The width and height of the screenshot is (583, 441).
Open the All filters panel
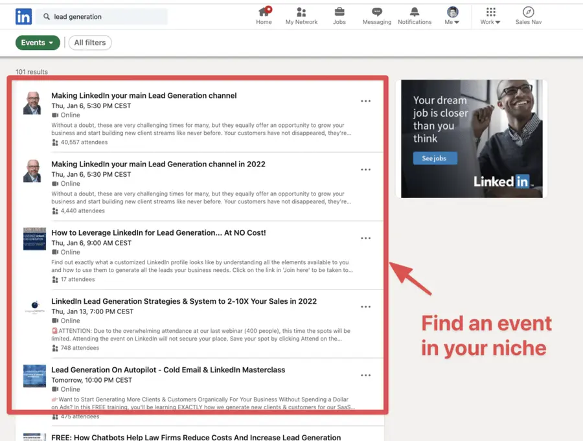click(x=89, y=42)
